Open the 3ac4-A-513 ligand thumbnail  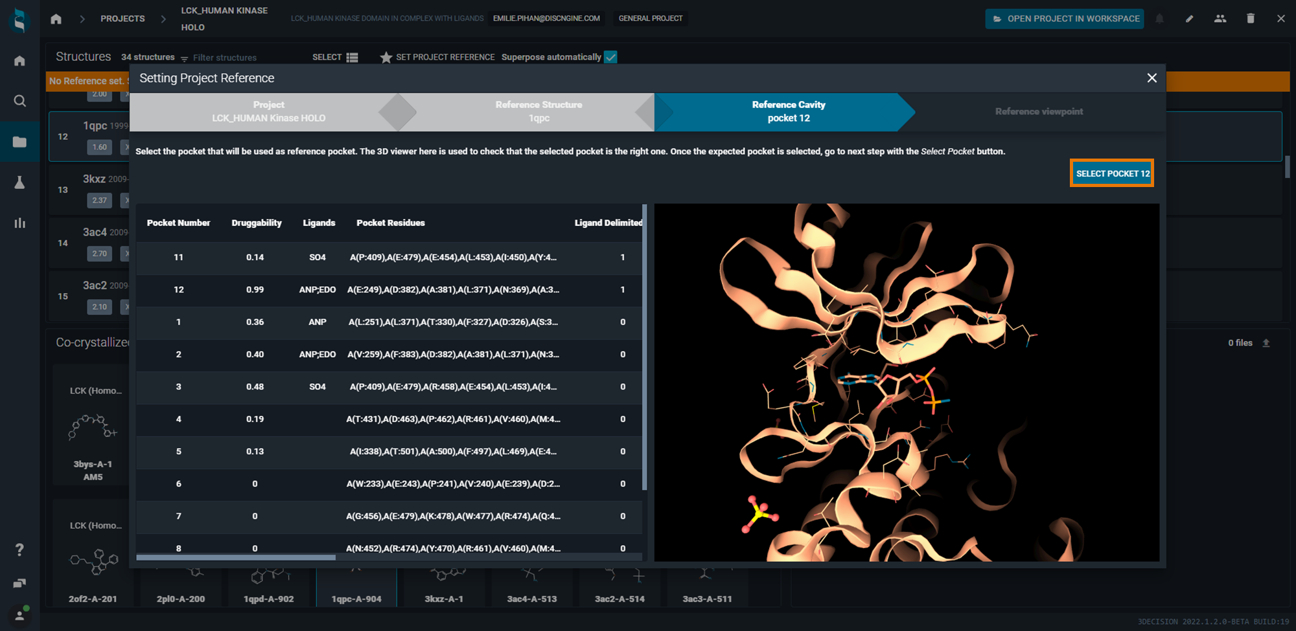[x=532, y=587]
